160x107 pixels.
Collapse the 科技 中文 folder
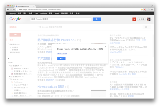click(x=9, y=79)
